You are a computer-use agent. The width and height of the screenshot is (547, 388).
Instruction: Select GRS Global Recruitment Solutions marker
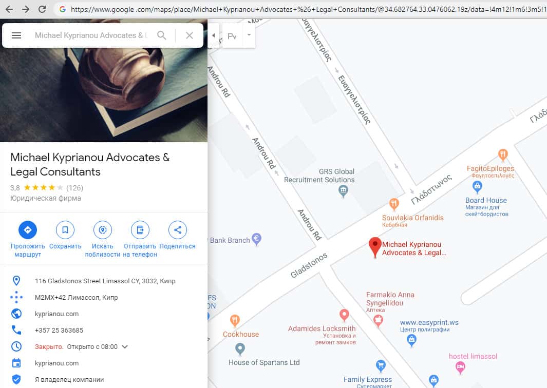coord(343,191)
